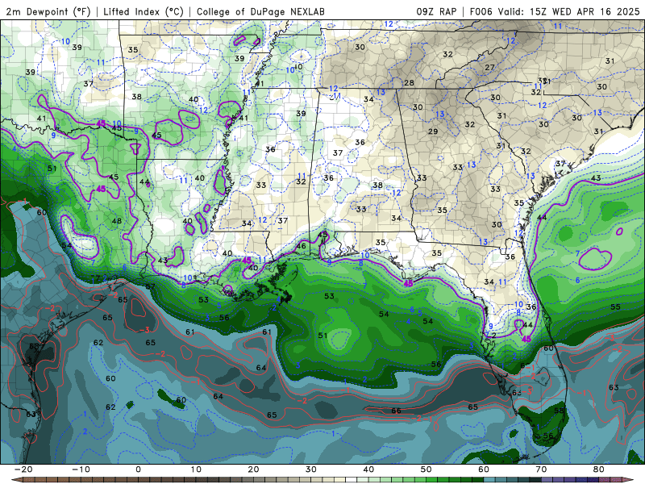Click the dewpoint value 57 on the map
645x484 pixels.
click(150, 286)
